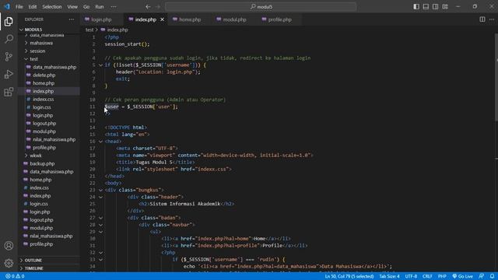Click the errors and warnings status indicator
The width and height of the screenshot is (498, 280).
(15, 276)
